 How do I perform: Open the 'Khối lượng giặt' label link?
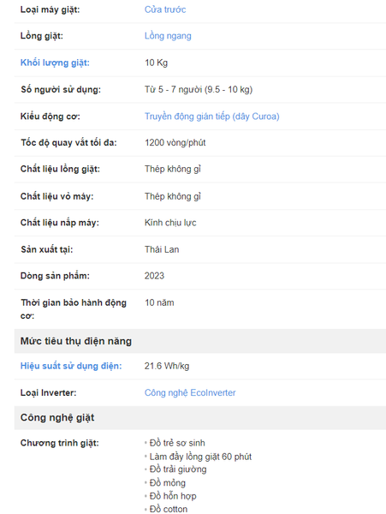pyautogui.click(x=55, y=63)
